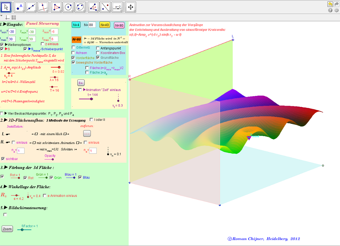Click the Undo arrow icon

(330, 4)
